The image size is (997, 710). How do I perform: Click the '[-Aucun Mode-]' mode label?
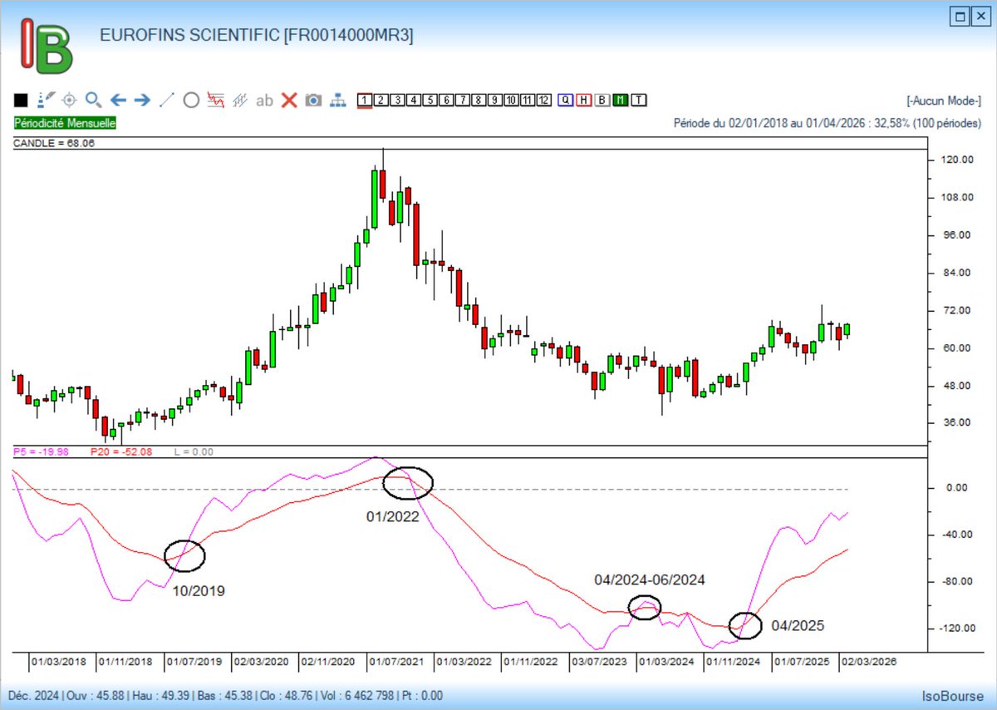click(944, 101)
